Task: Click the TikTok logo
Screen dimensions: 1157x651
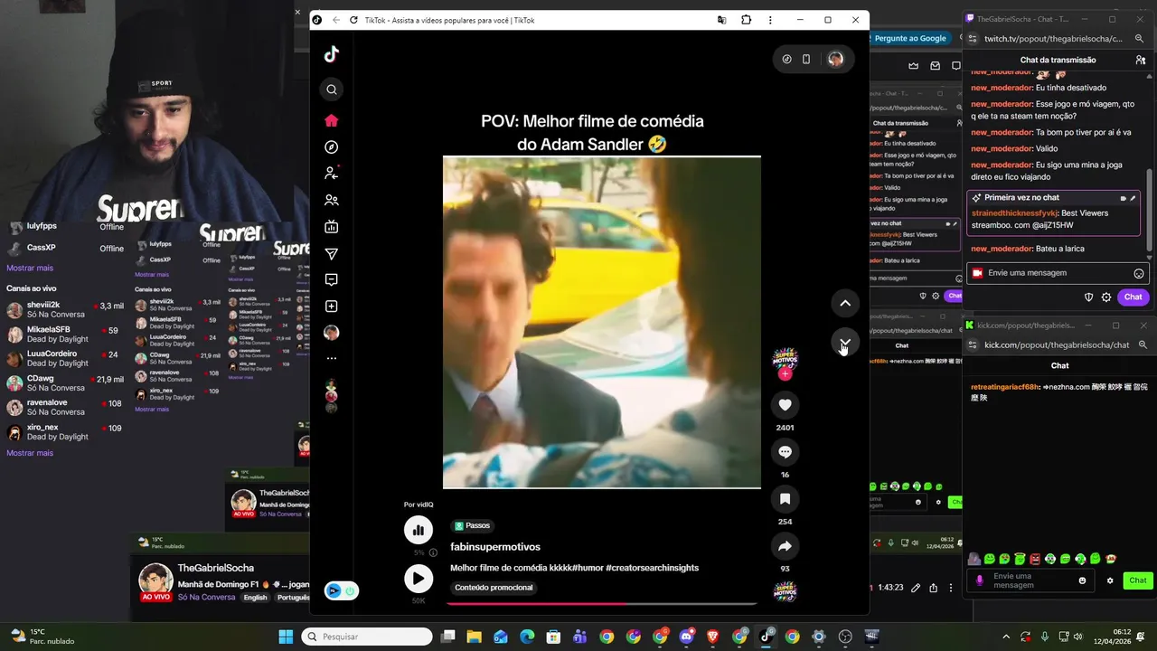Action: click(x=332, y=54)
